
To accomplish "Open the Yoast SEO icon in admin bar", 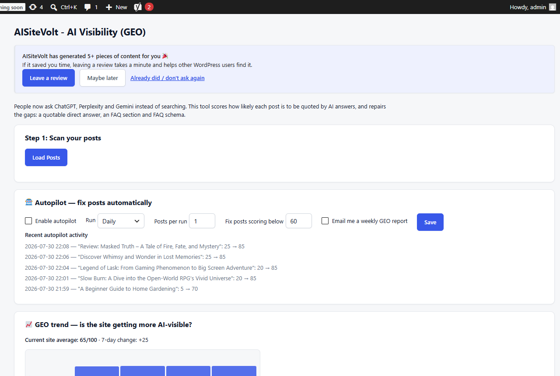I will click(x=137, y=7).
